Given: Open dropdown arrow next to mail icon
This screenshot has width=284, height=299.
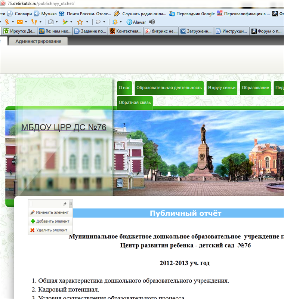Looking at the screenshot, I should coord(26,22).
